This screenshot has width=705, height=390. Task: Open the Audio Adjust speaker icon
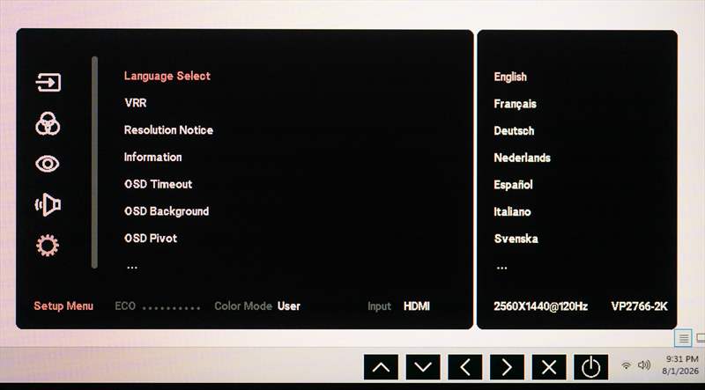(48, 205)
